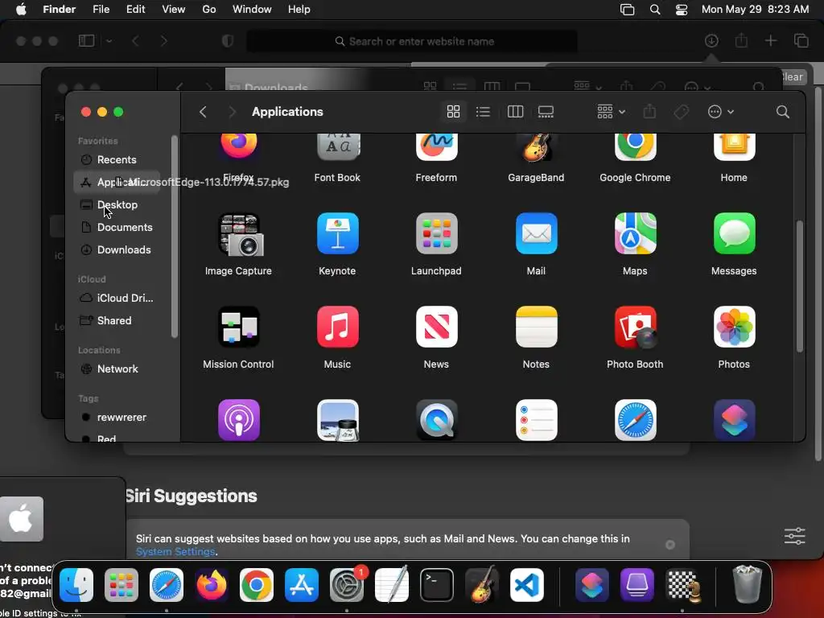The width and height of the screenshot is (824, 618).
Task: Select QuickTime Player icon
Action: pyautogui.click(x=437, y=420)
